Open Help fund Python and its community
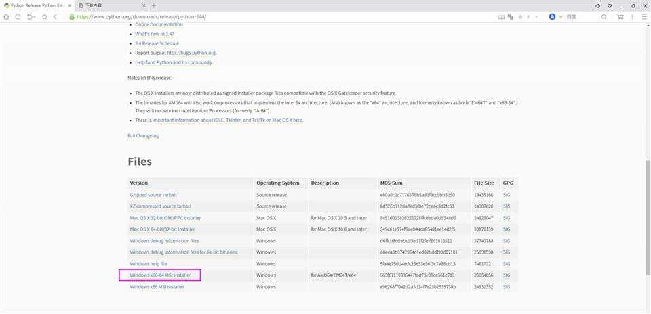The height and width of the screenshot is (314, 651). pyautogui.click(x=174, y=62)
